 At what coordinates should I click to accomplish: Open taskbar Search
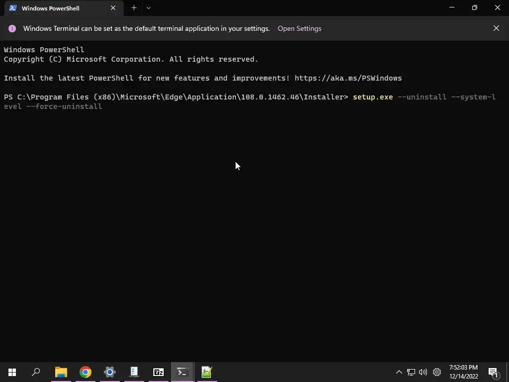(x=36, y=372)
